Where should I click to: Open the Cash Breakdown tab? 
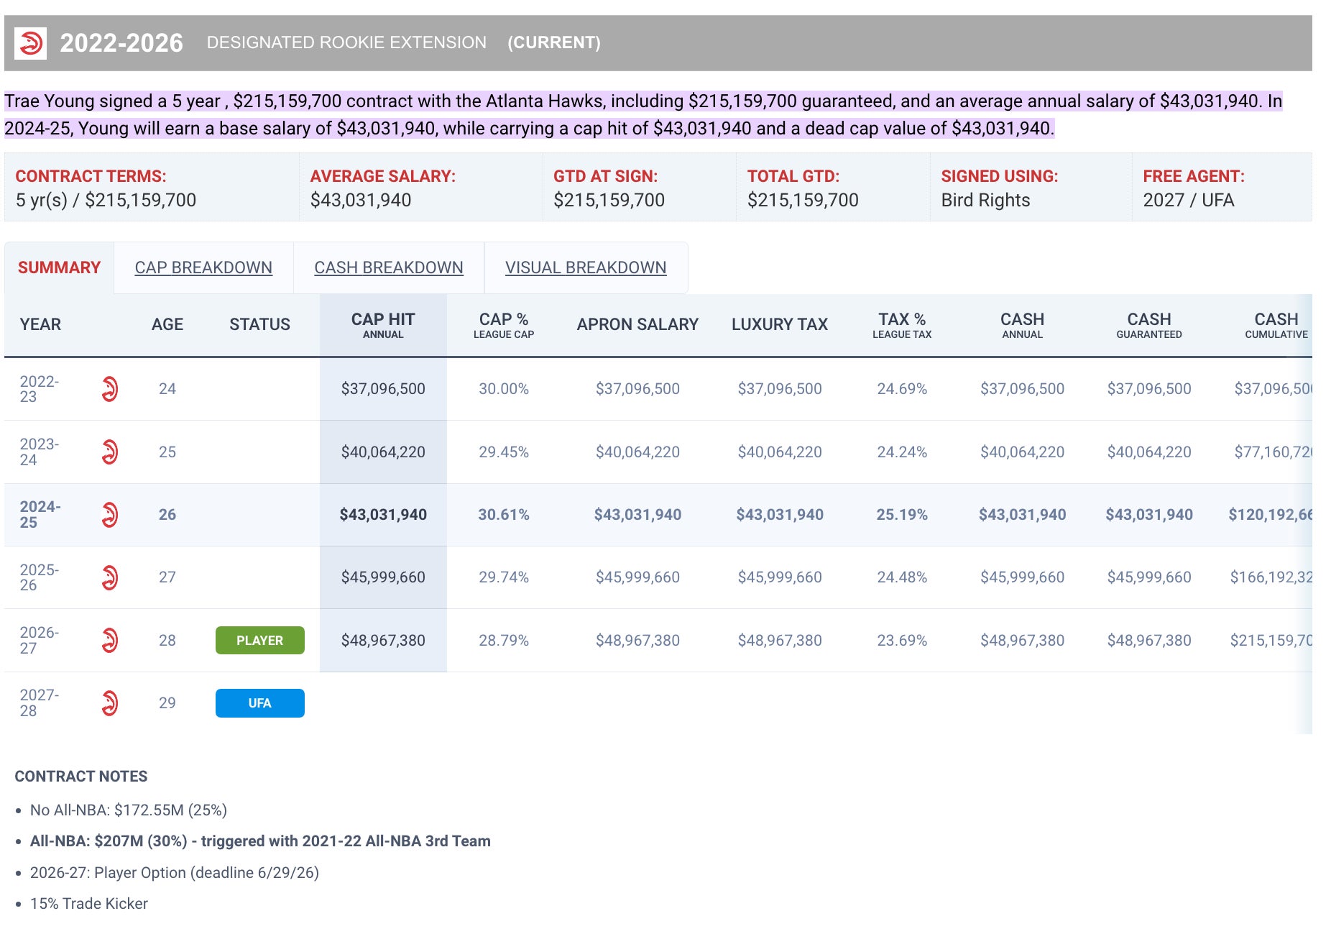pos(388,267)
